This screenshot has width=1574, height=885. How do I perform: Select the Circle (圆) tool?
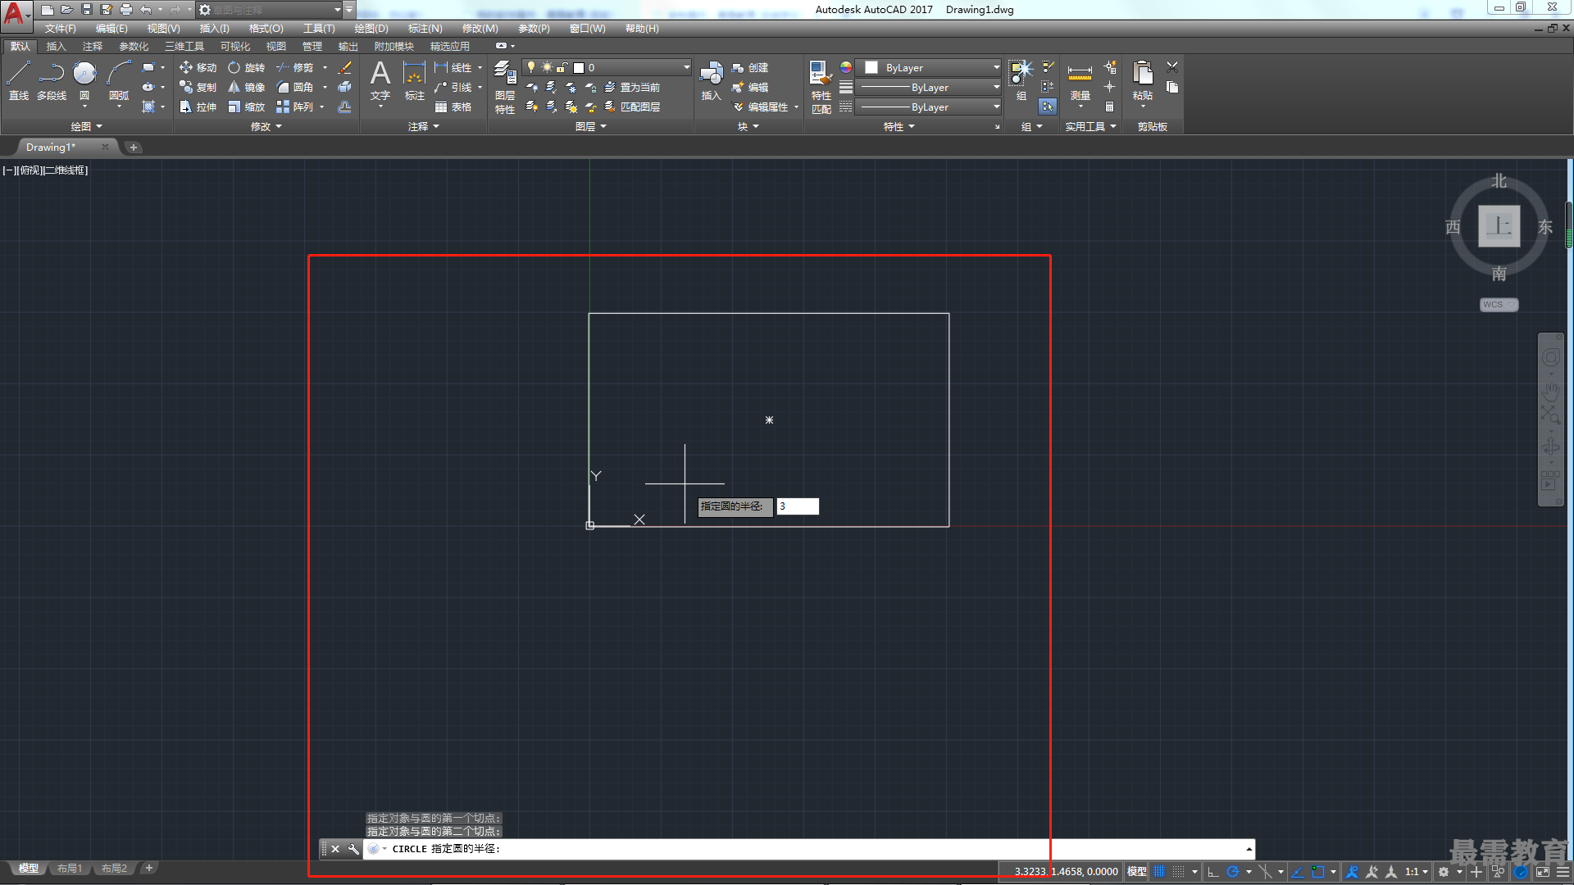[x=84, y=81]
